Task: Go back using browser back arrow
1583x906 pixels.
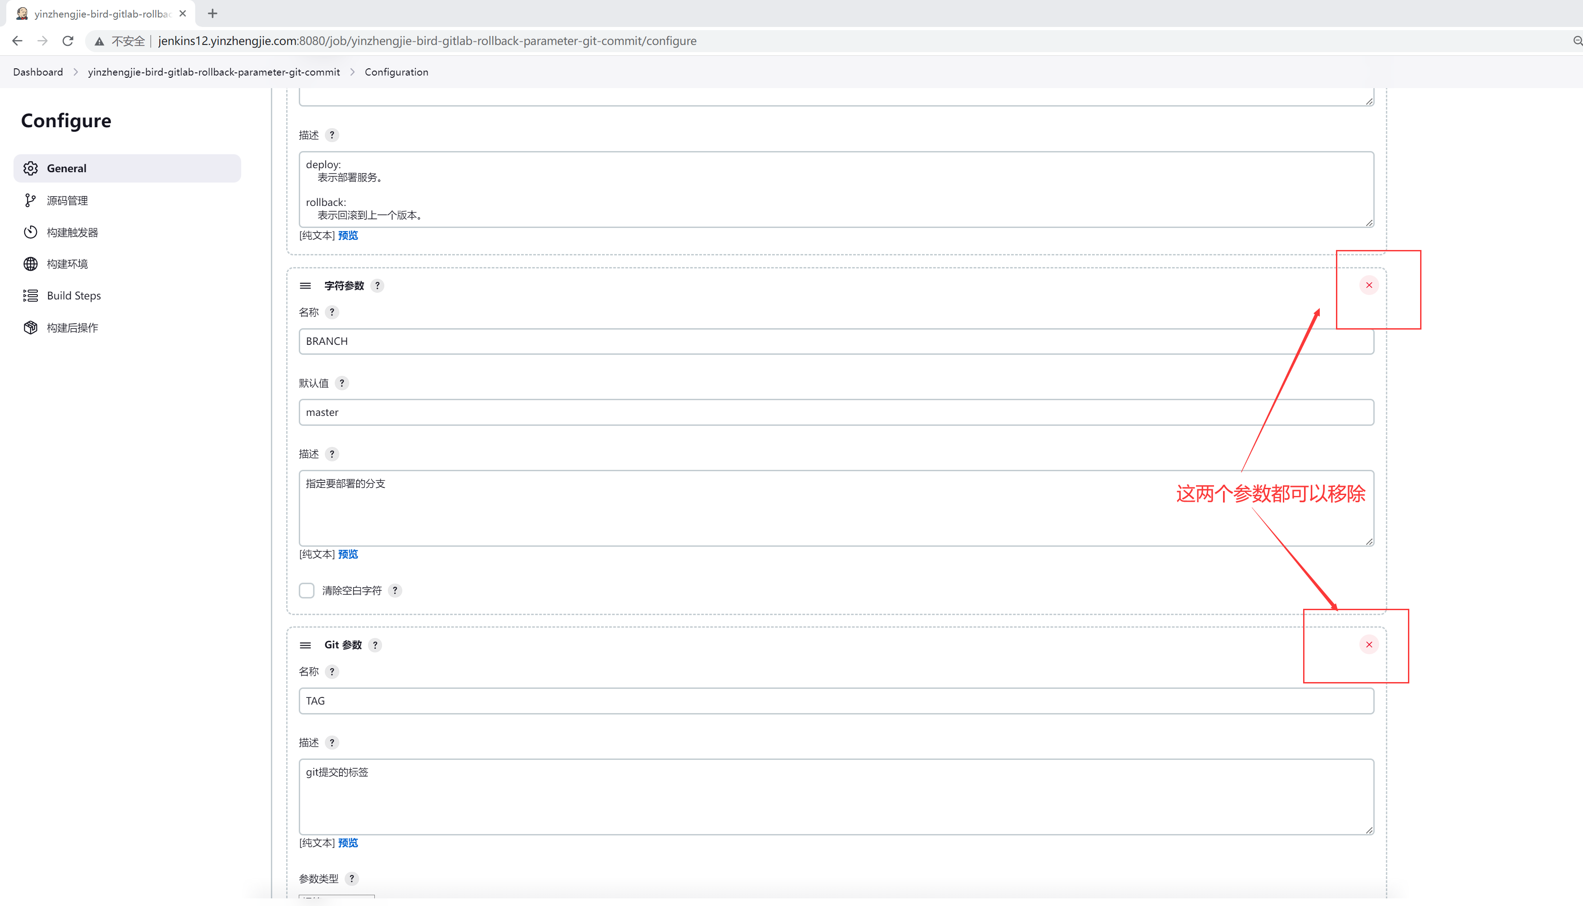Action: tap(18, 41)
